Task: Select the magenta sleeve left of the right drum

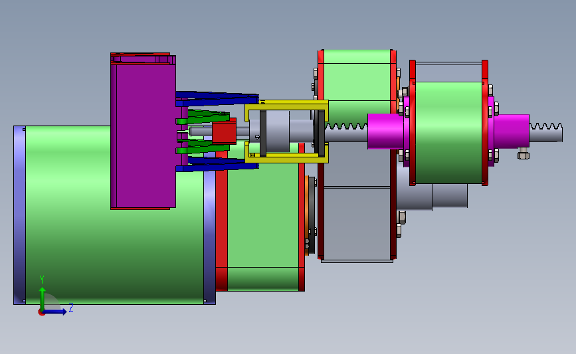Action: (386, 131)
